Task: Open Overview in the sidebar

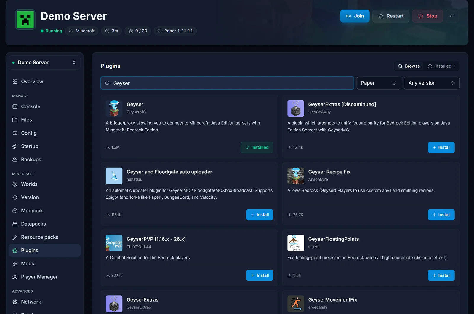Action: coord(44,82)
